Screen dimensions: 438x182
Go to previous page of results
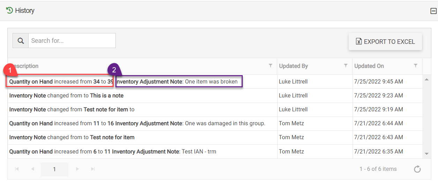(x=32, y=169)
